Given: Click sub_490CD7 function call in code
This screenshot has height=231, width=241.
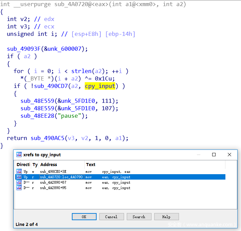Looking at the screenshot, I should 50,86.
